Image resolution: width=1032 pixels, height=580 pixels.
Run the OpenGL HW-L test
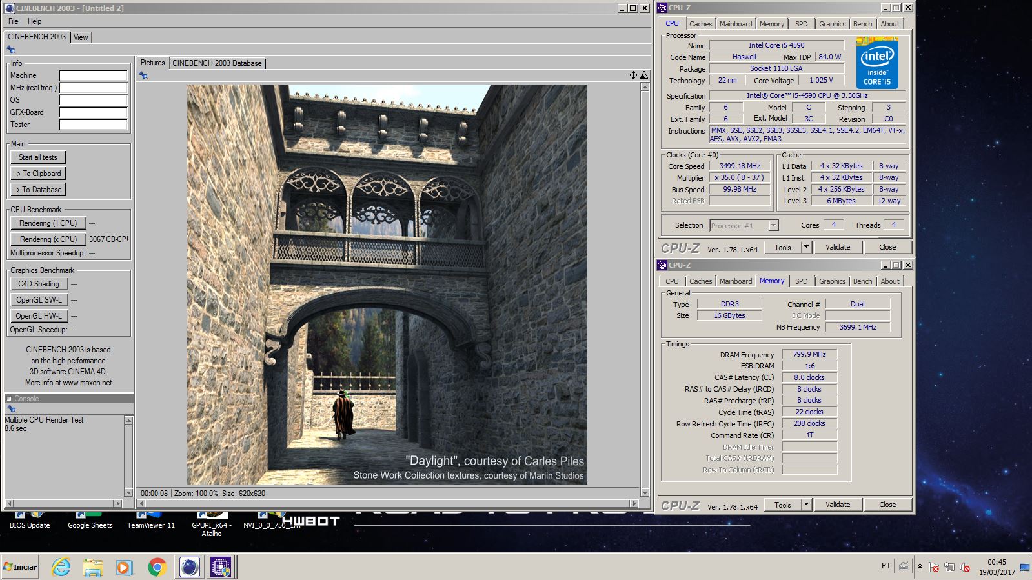[x=39, y=316]
